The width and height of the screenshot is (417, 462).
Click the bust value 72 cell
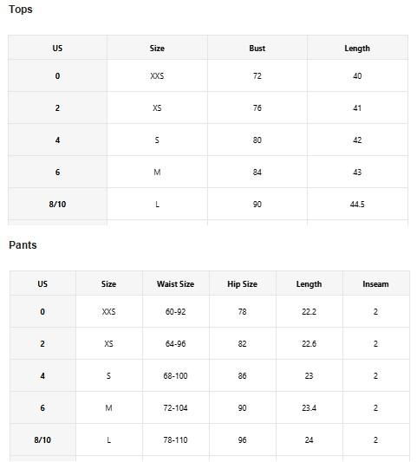coord(257,75)
